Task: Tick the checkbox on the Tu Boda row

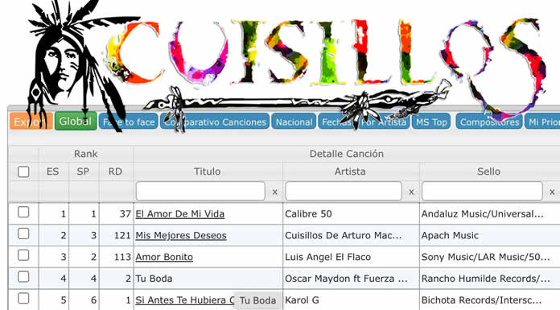Action: click(23, 276)
